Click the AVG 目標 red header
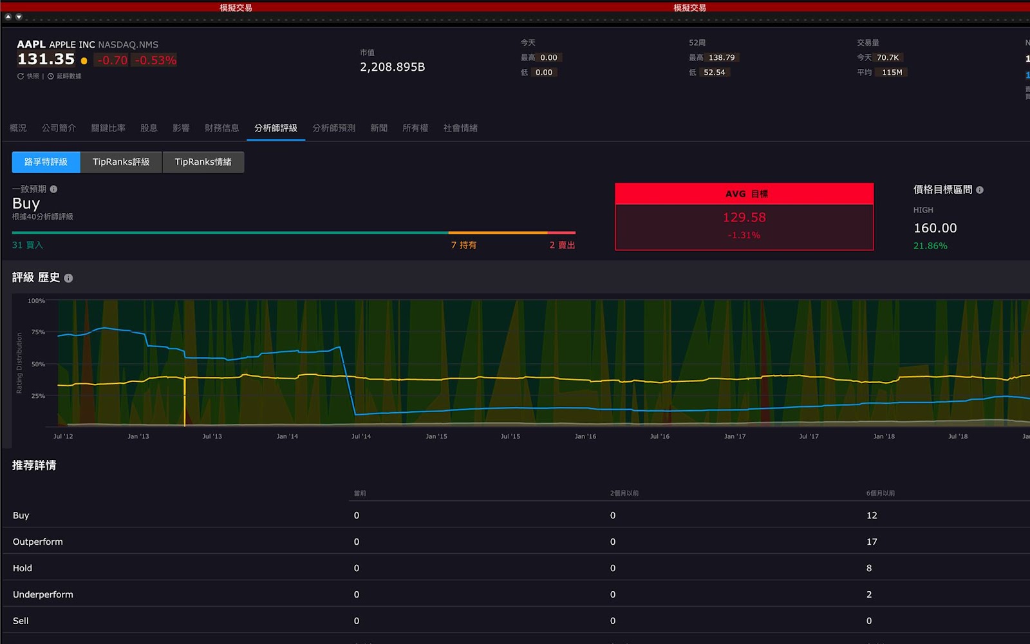Viewport: 1030px width, 644px height. [744, 194]
